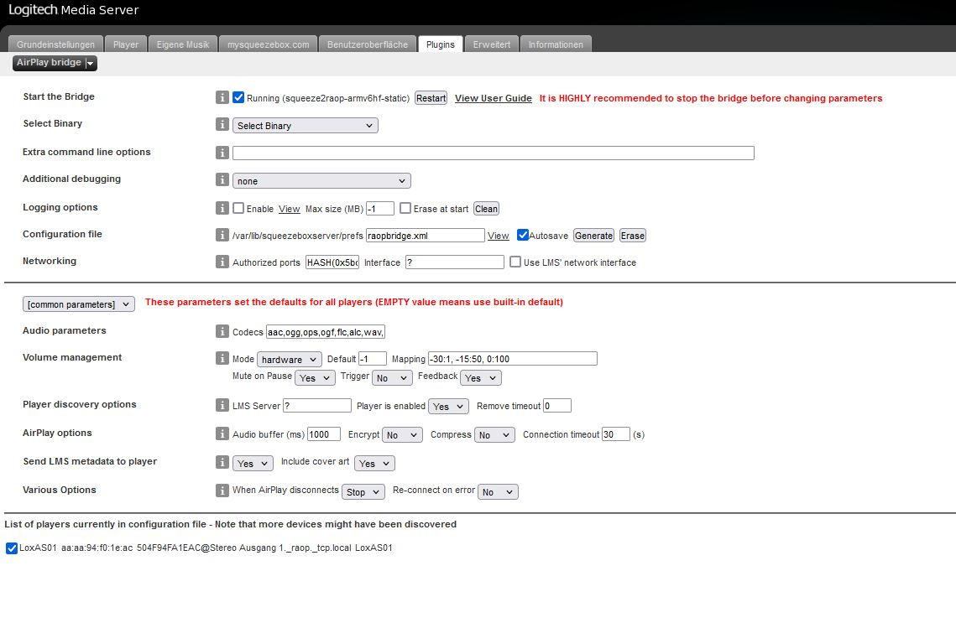The width and height of the screenshot is (956, 623).
Task: Open Send LMS metadata Yes dropdown
Action: tap(253, 464)
